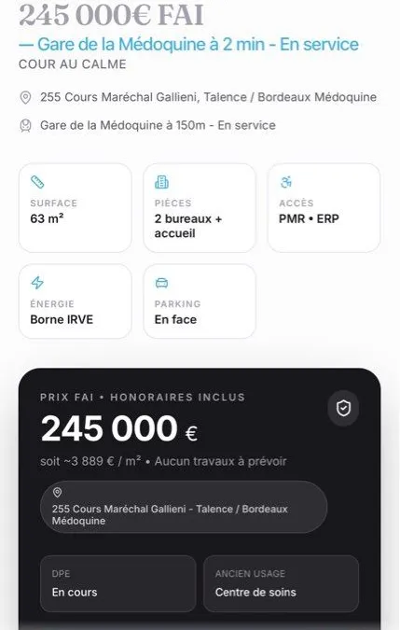Click the 245 000 € price in the dark panel
The width and height of the screenshot is (400, 630).
tap(119, 428)
